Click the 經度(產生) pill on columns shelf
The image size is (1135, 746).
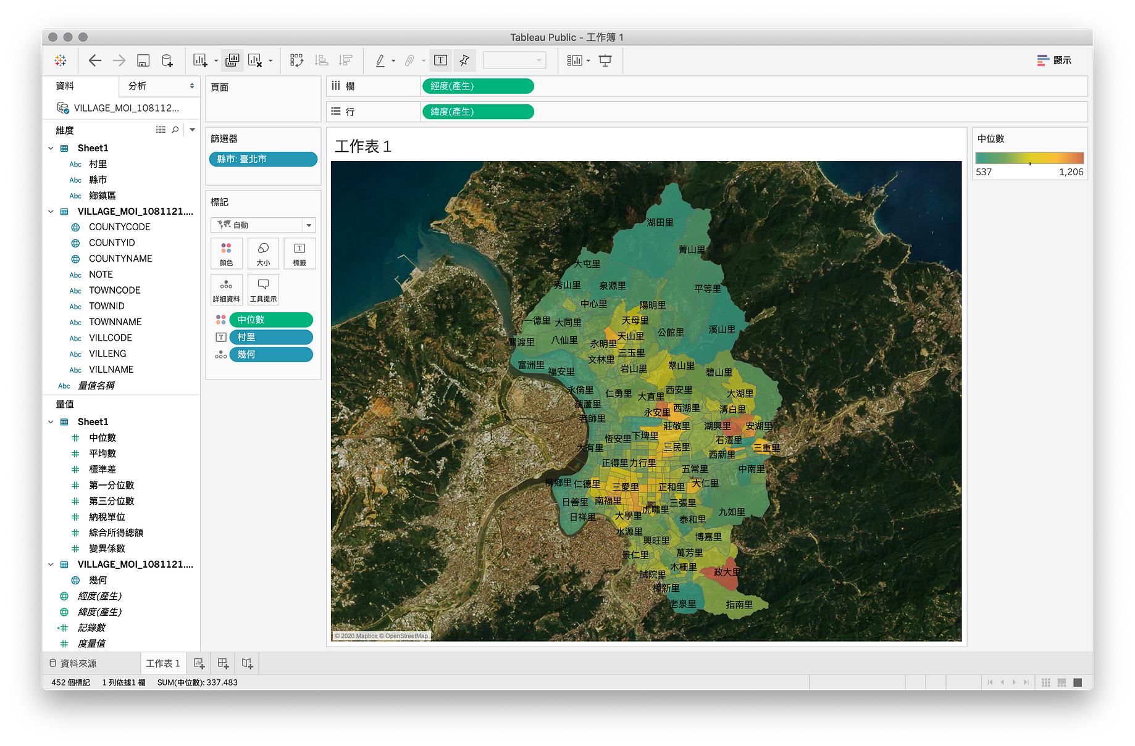[x=478, y=86]
